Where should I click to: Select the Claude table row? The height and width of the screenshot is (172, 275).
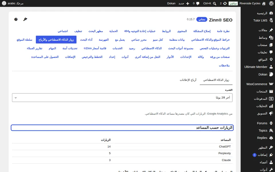pos(122,160)
